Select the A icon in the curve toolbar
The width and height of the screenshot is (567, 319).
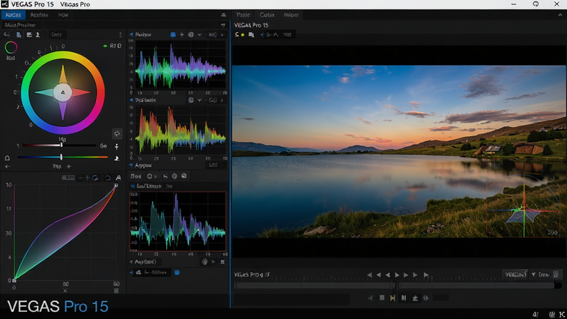coord(118,178)
